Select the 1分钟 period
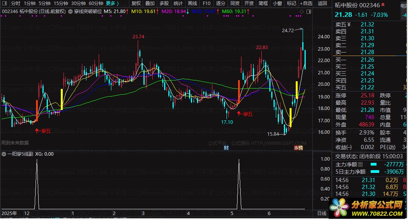This screenshot has width=409, height=220. click(x=30, y=3)
